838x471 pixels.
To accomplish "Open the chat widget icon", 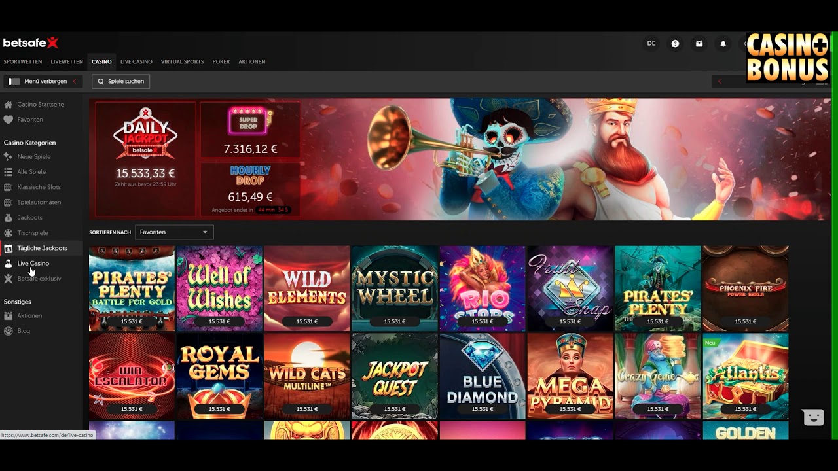I will click(813, 417).
